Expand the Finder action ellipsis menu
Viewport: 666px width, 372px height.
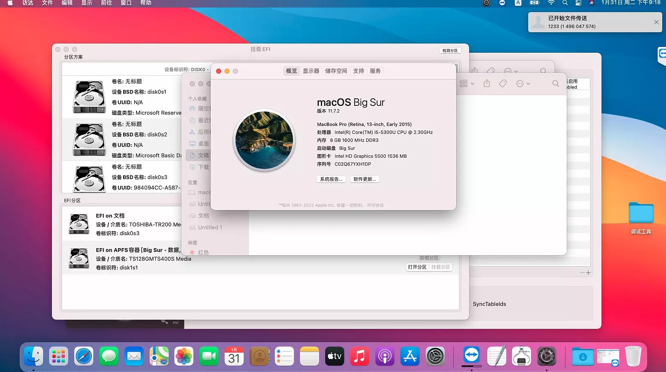pyautogui.click(x=523, y=84)
